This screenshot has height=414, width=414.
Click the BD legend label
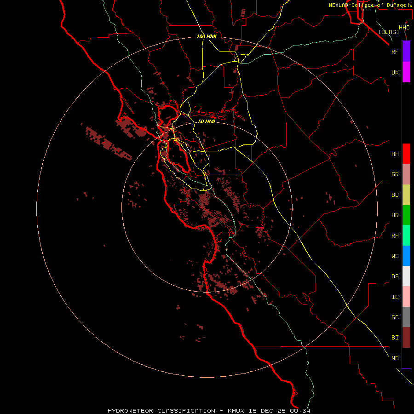click(395, 195)
